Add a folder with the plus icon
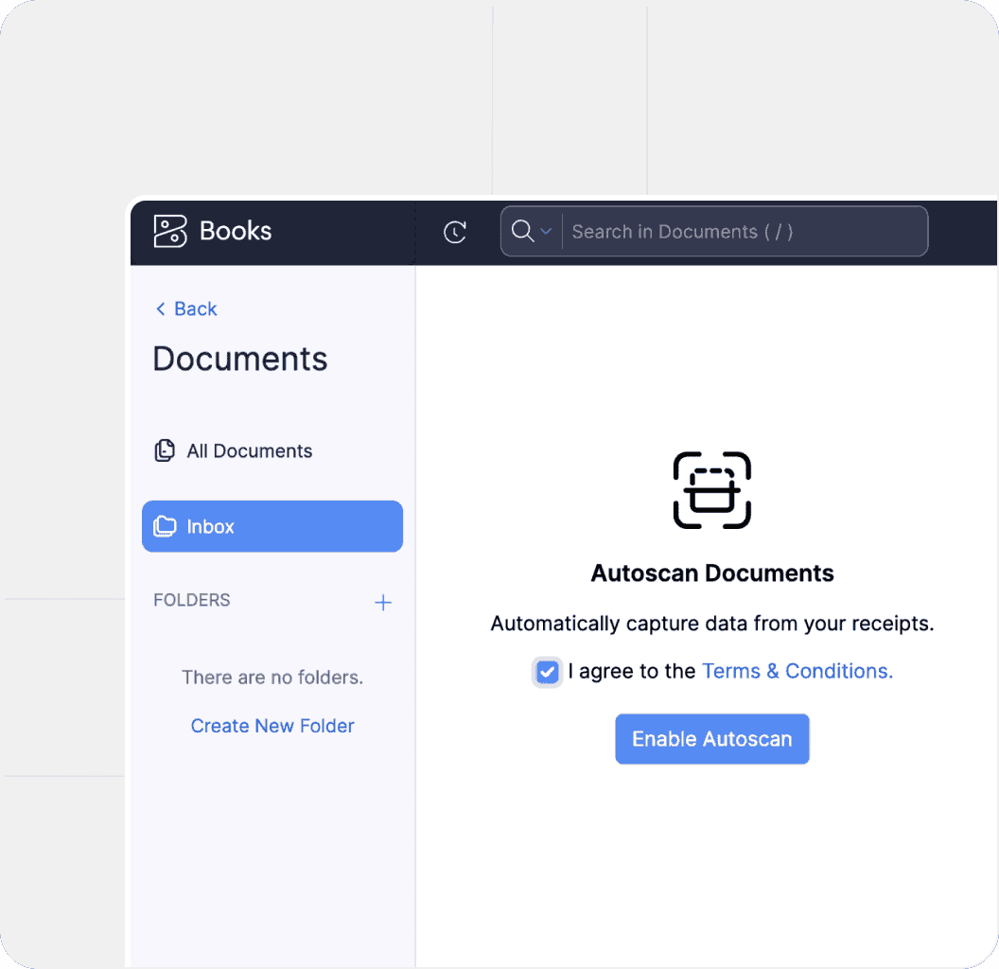999x969 pixels. click(x=383, y=603)
